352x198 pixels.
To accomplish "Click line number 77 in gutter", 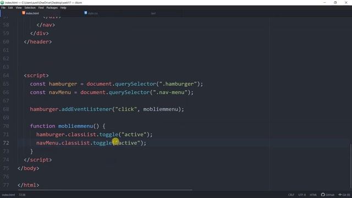I will pyautogui.click(x=6, y=185).
